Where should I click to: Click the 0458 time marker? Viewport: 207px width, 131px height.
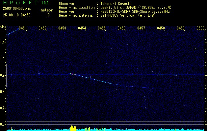tap(161, 28)
